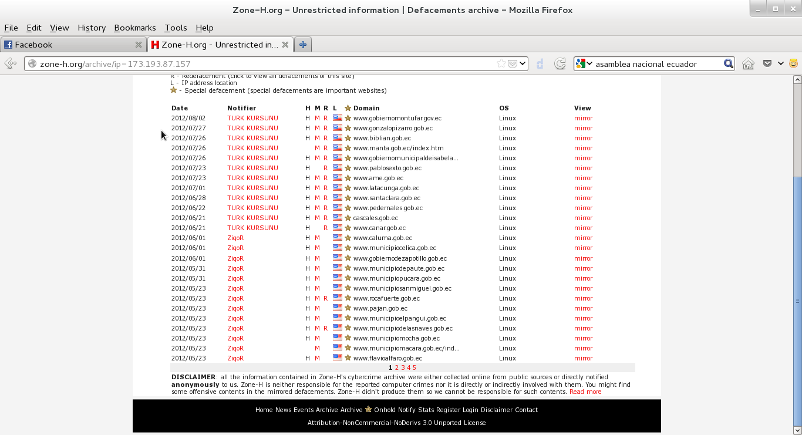The image size is (802, 435).
Task: Click the flag in the www.rocafuerte.gob.ec row
Action: pyautogui.click(x=338, y=298)
